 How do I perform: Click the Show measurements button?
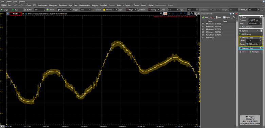[227, 17]
